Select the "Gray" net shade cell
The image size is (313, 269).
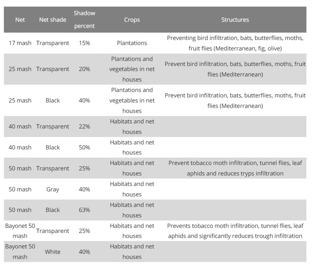53,189
